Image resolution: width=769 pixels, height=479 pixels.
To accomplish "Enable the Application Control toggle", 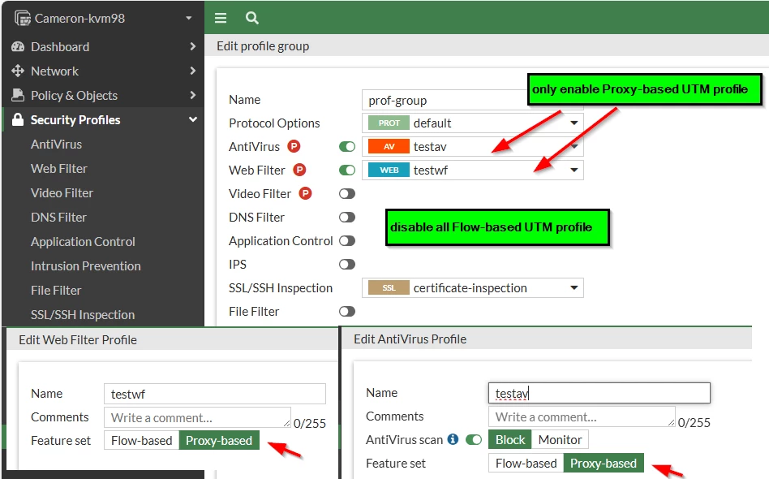I will [347, 240].
